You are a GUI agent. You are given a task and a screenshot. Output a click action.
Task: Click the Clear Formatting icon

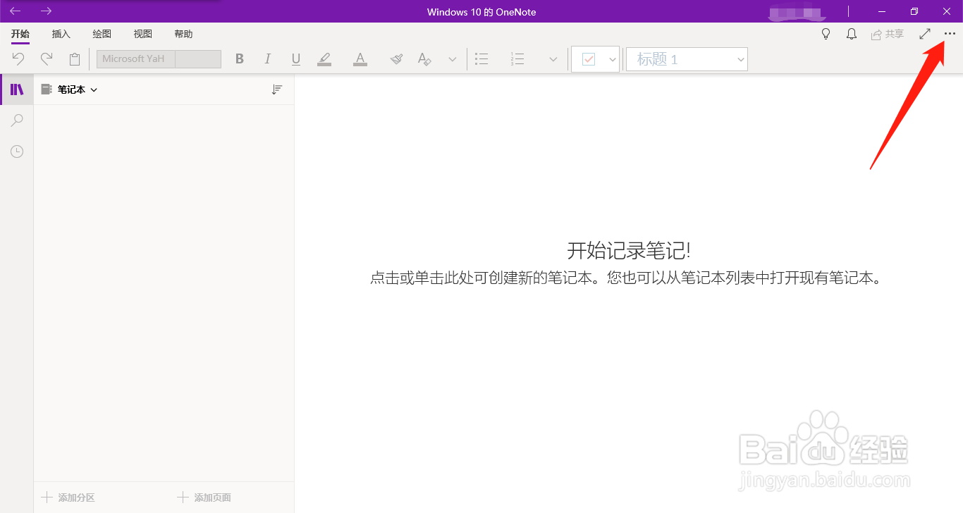pos(424,59)
